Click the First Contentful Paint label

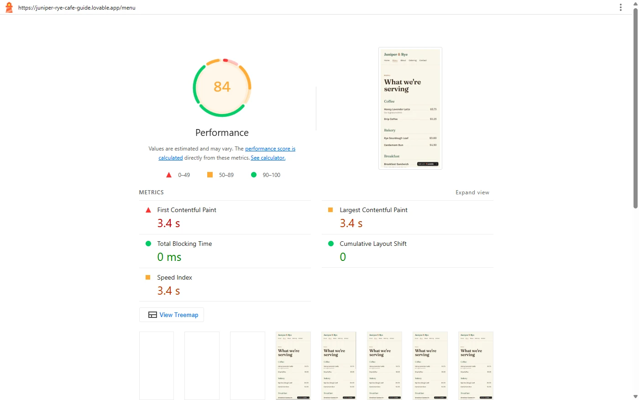187,210
